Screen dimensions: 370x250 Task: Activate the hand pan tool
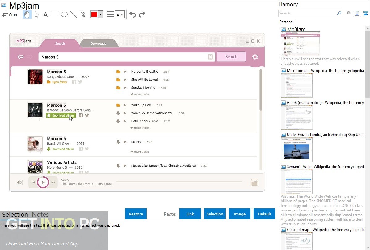point(27,14)
